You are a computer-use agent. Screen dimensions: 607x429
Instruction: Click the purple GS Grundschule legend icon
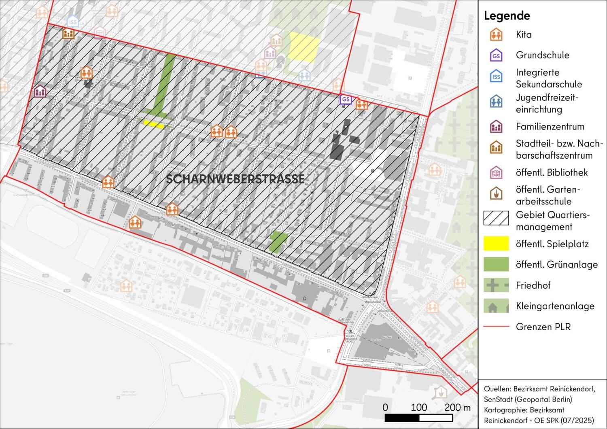pos(496,55)
